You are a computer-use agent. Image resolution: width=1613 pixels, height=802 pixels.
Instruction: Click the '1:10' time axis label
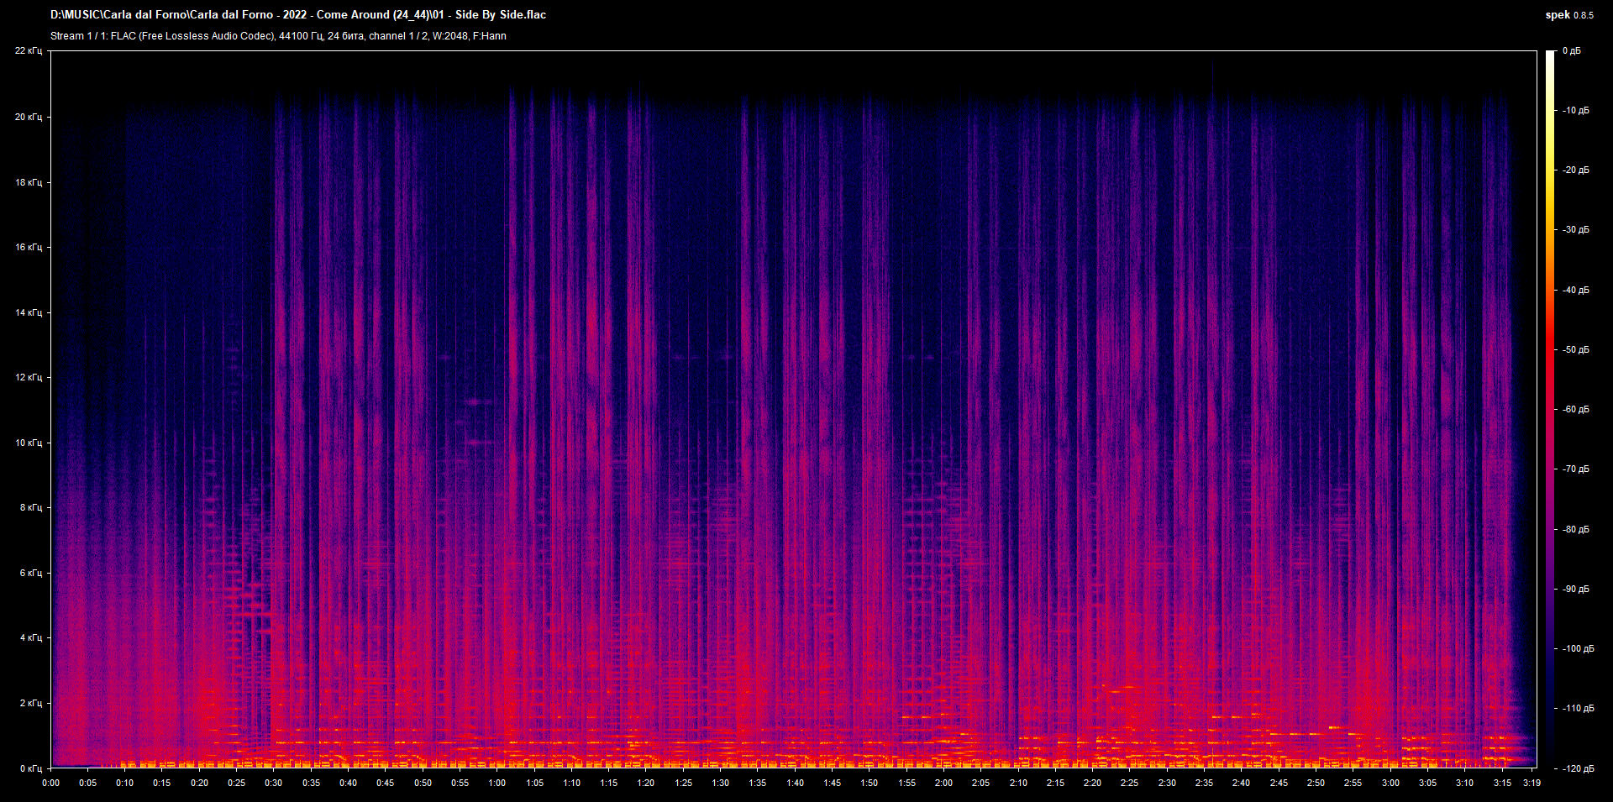pyautogui.click(x=571, y=783)
